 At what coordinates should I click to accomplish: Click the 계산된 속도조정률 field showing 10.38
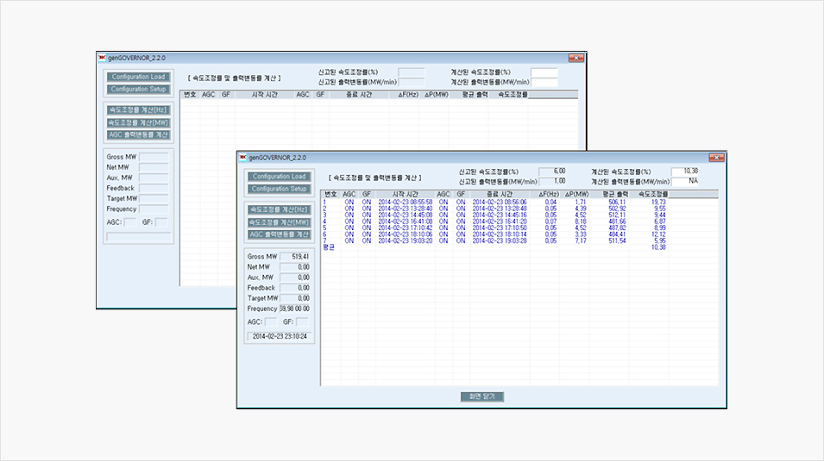pyautogui.click(x=684, y=171)
